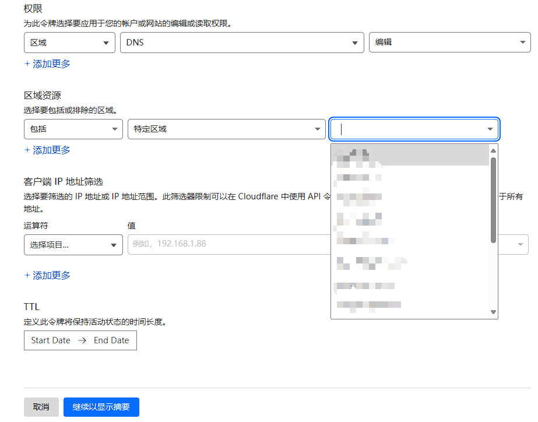Image resolution: width=538 pixels, height=422 pixels.
Task: Collapse the zone list using its arrow
Action: [x=490, y=129]
